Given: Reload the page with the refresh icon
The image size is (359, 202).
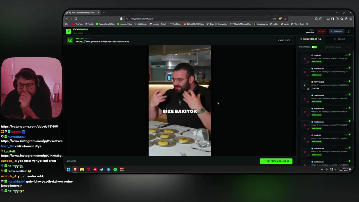Looking at the screenshot, I should (x=76, y=19).
